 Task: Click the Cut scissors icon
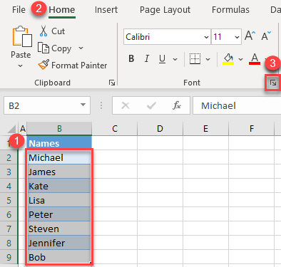44,31
